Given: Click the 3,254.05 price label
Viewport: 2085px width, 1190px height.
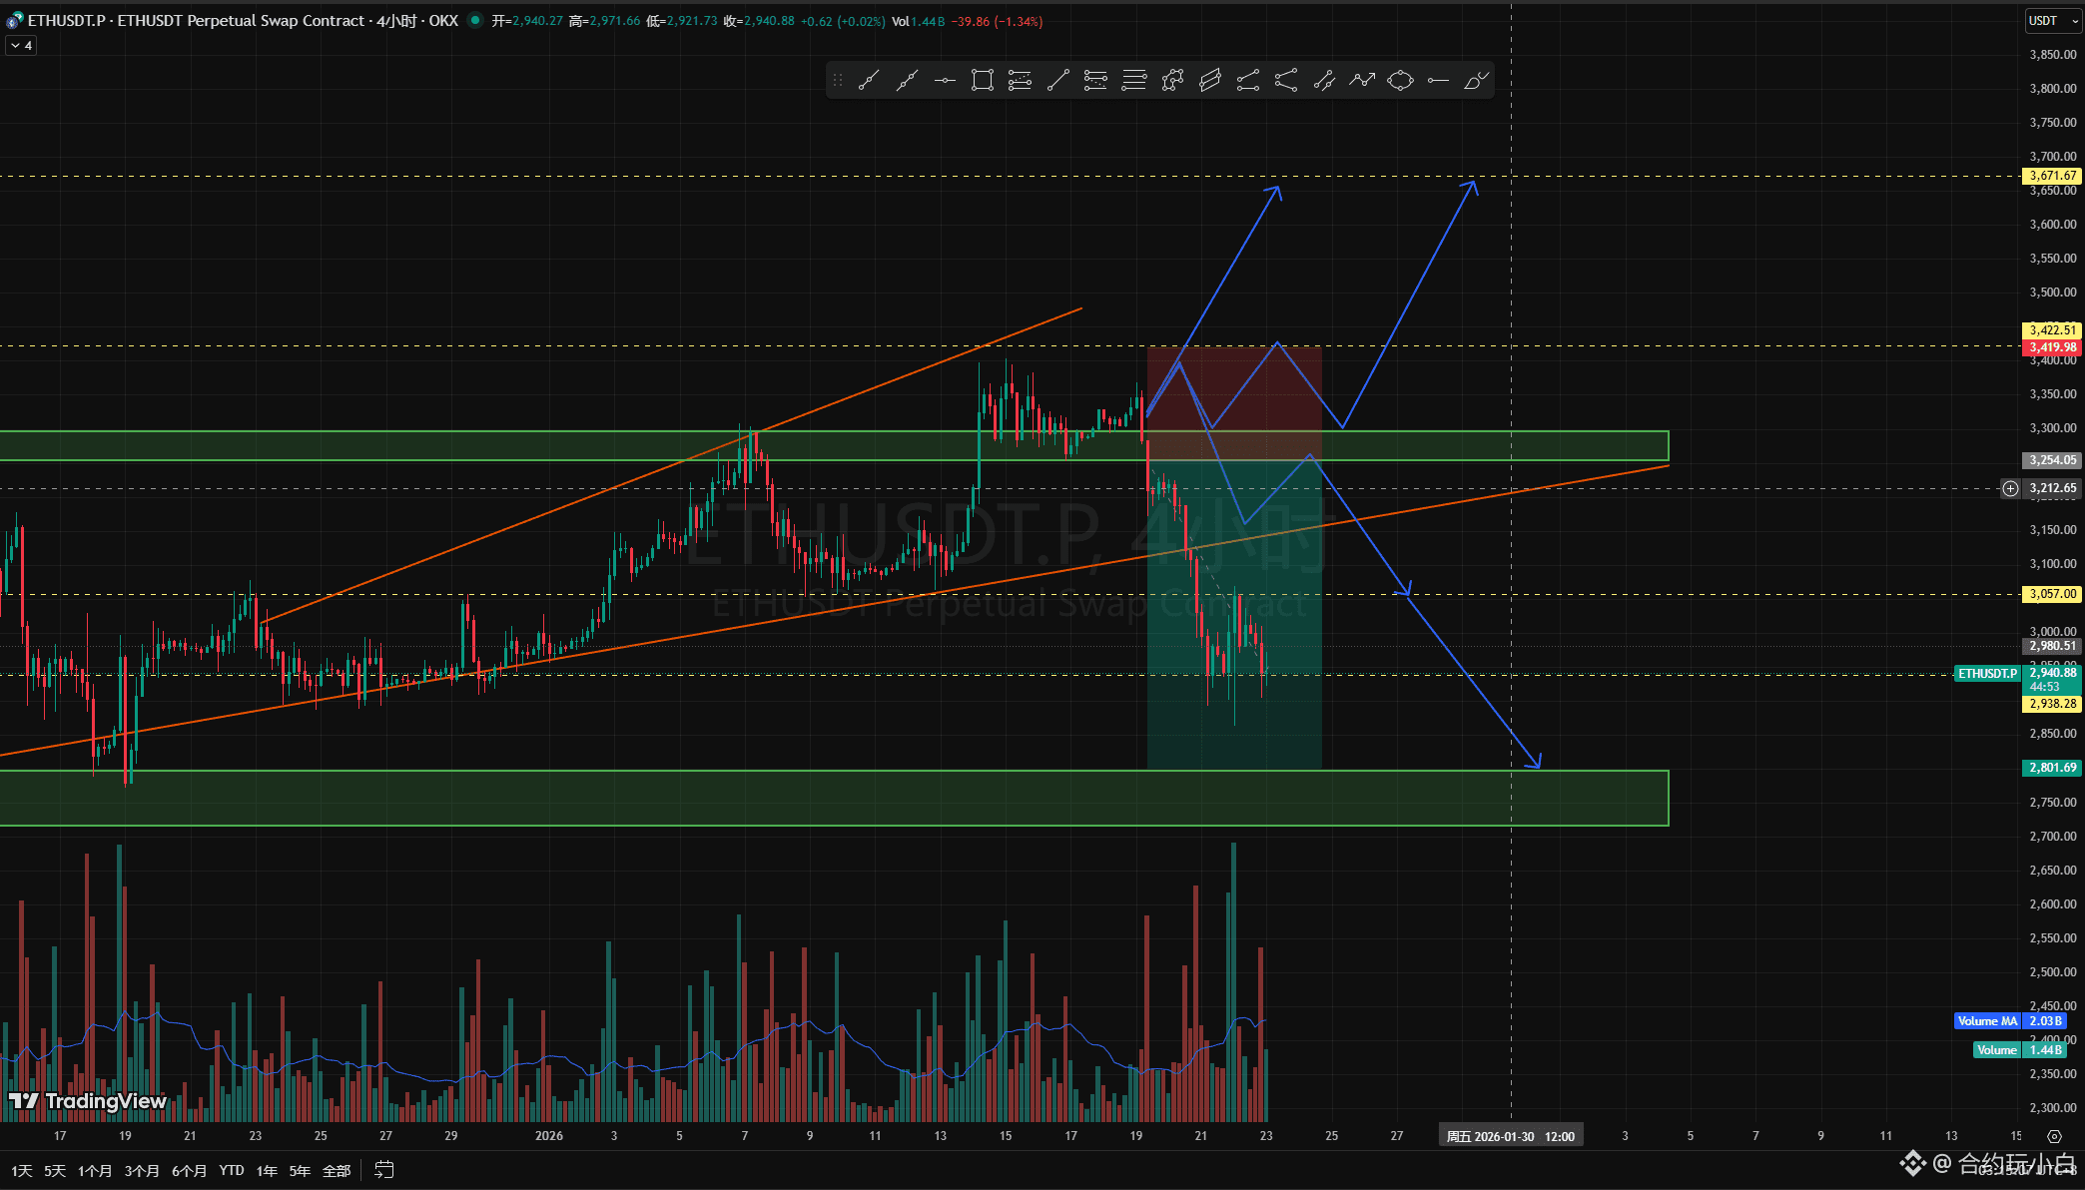Looking at the screenshot, I should point(2053,460).
